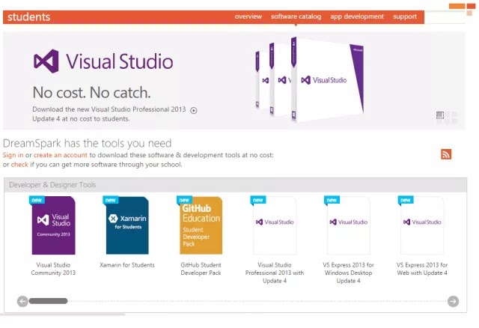The image size is (479, 328).
Task: Click the check link for school software
Action: click(x=19, y=165)
